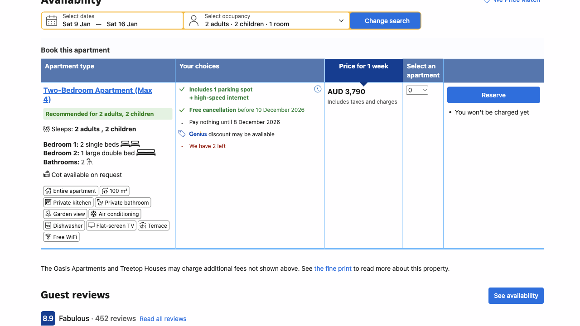Click the AUD 3,790 price
This screenshot has height=326, width=580.
pos(347,92)
